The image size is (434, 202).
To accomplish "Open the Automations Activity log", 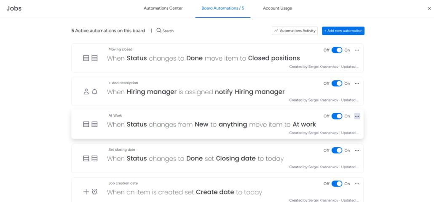I will (x=295, y=31).
